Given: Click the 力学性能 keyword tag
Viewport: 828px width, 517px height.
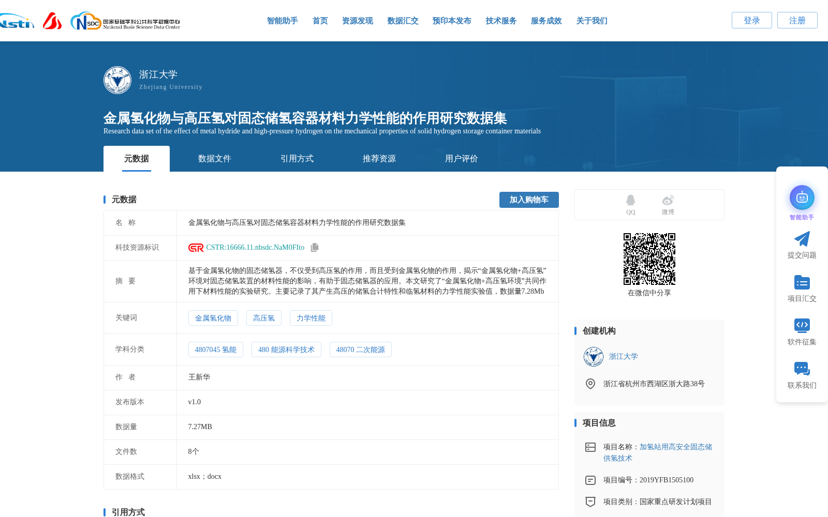Looking at the screenshot, I should (x=311, y=318).
